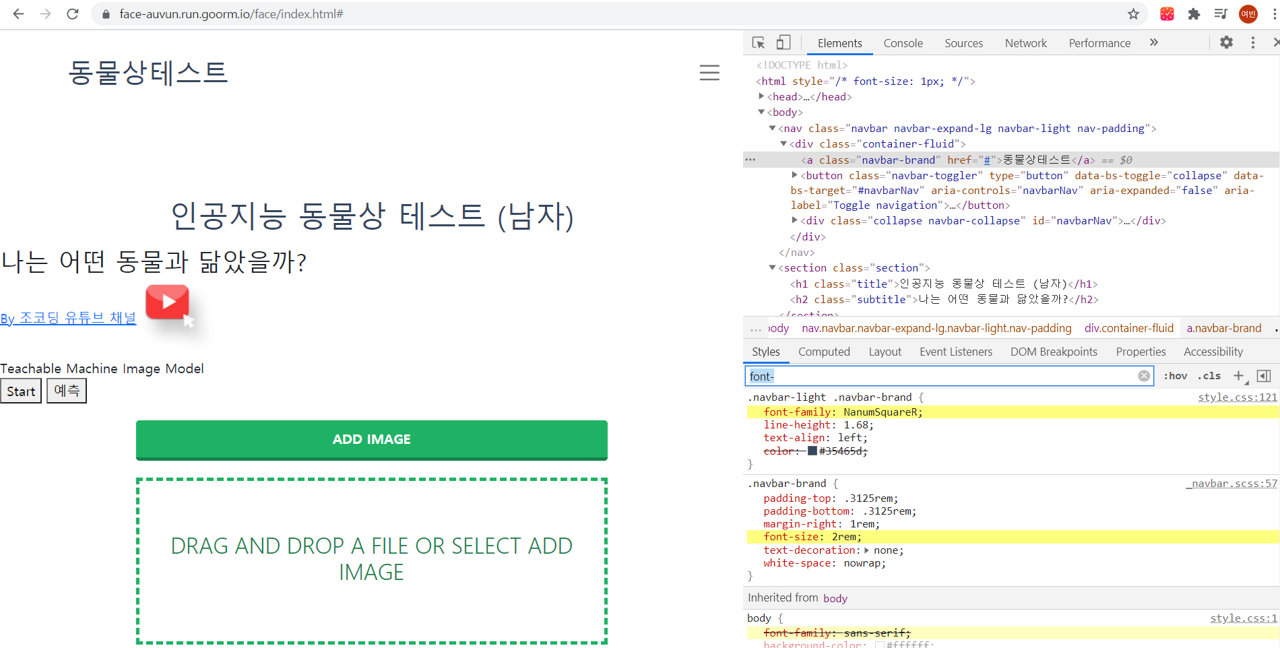
Task: Select the Styles pane tab
Action: tap(765, 352)
